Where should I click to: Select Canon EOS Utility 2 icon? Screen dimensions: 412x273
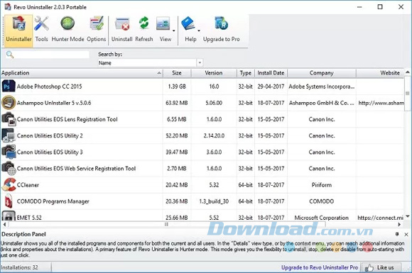[9, 135]
